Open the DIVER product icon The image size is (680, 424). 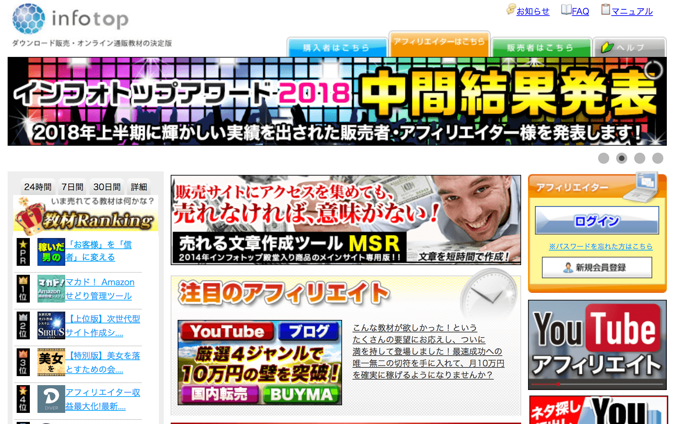pos(51,399)
